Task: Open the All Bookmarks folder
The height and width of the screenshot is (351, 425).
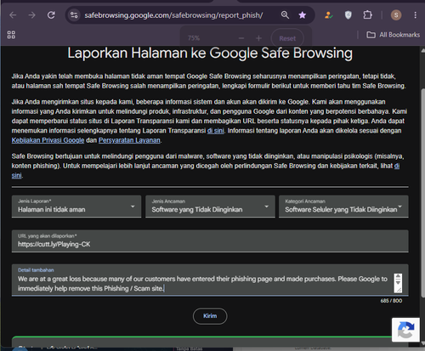Action: (394, 35)
